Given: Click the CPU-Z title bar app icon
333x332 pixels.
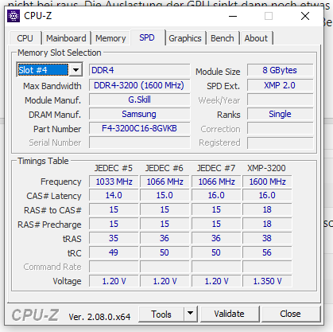Looking at the screenshot, I should [x=14, y=16].
